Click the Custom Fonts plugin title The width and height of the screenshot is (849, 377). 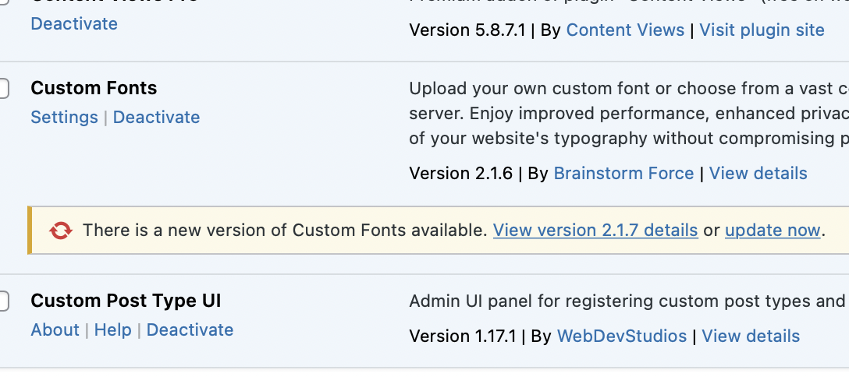(x=94, y=88)
